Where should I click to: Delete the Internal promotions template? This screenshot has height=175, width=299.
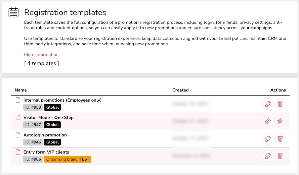[x=280, y=104]
